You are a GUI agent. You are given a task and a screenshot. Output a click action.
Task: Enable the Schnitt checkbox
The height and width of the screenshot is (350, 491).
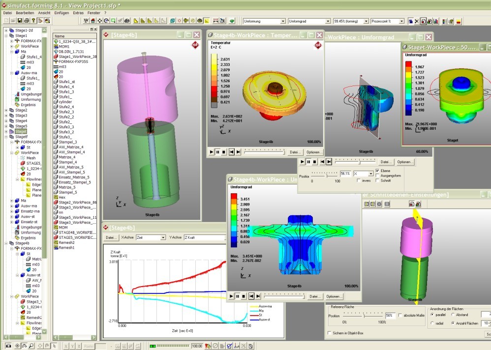click(377, 180)
